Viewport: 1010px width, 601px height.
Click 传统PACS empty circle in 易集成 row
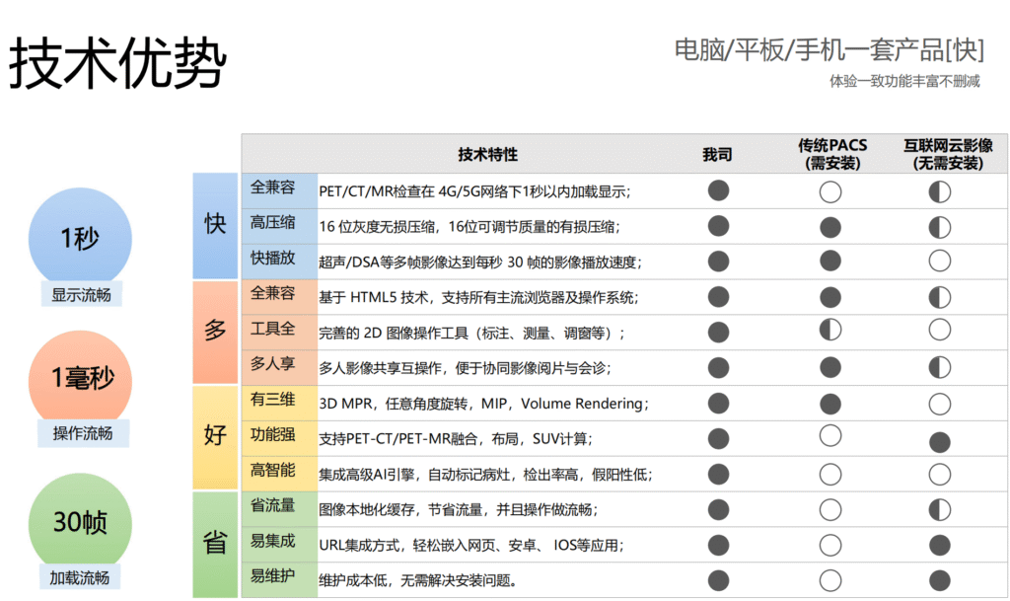(830, 545)
